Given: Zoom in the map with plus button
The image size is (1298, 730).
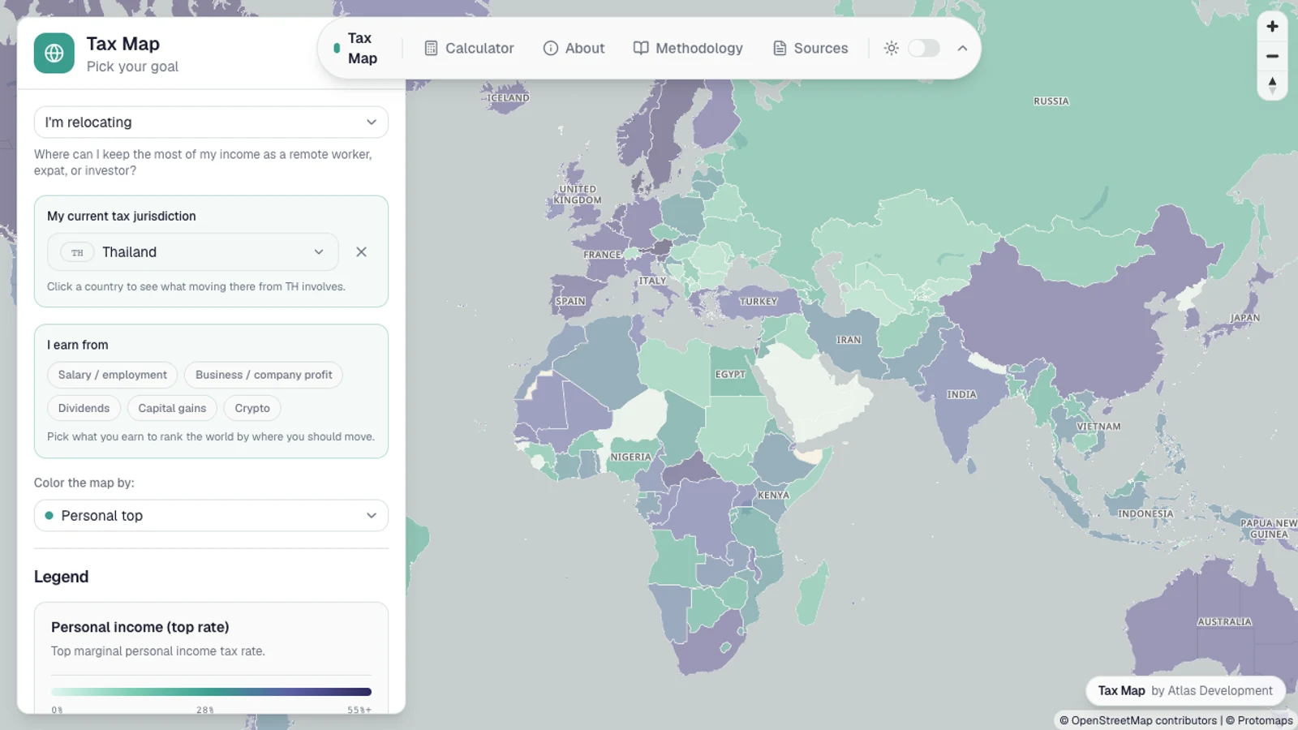Looking at the screenshot, I should click(1272, 27).
